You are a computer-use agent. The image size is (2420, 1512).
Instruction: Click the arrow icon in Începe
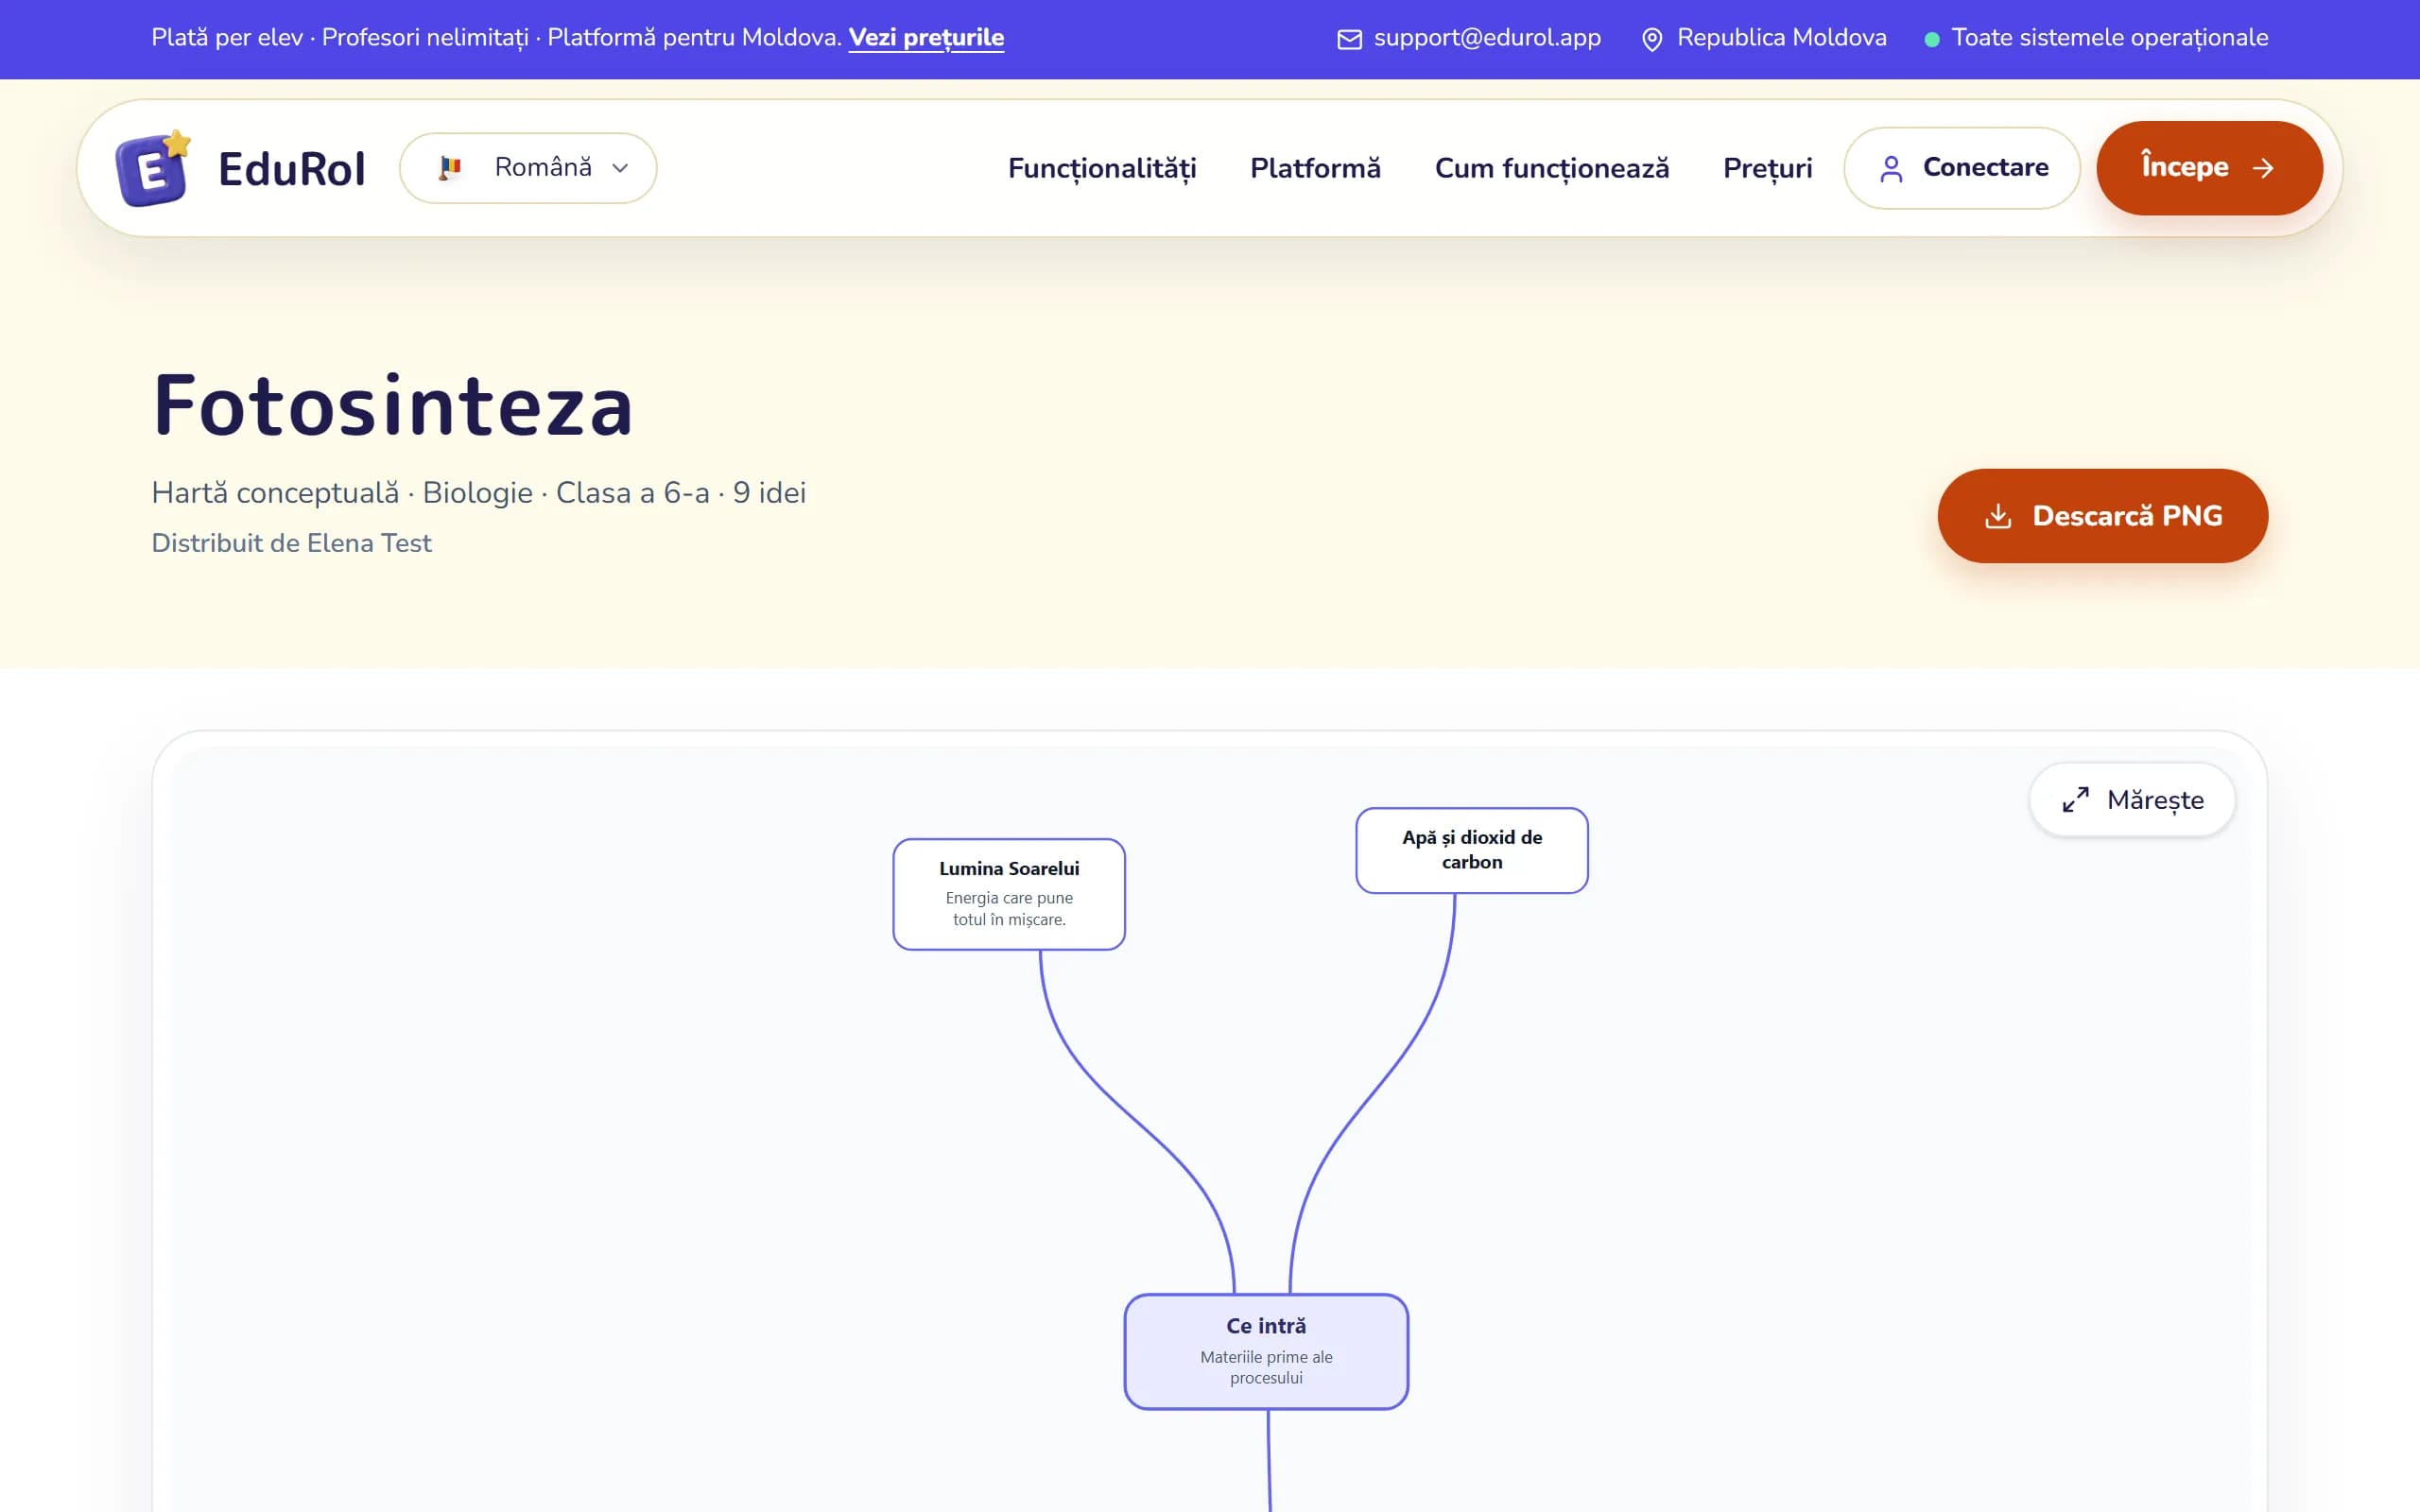(2263, 168)
